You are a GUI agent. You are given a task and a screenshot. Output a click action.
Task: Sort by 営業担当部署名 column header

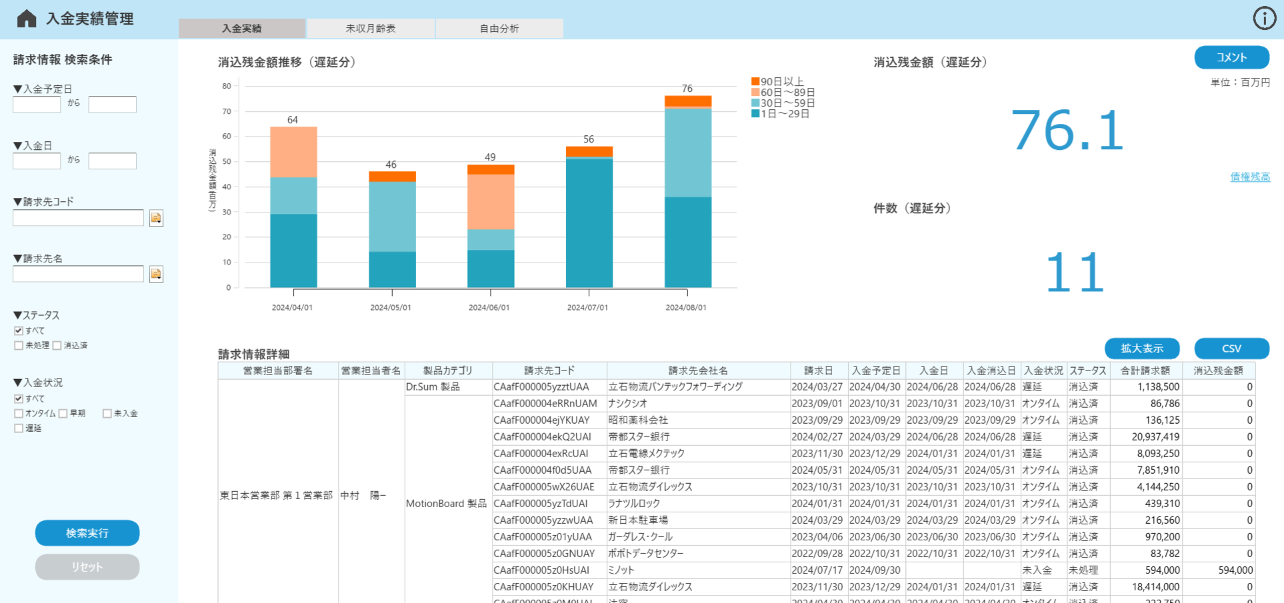coord(278,370)
